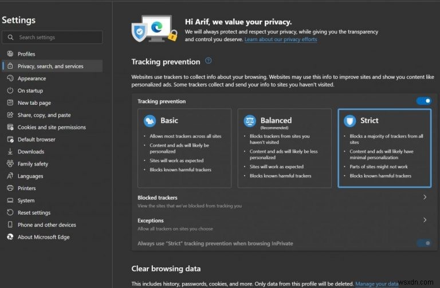Viewport: 440px width, 288px height.
Task: Open the Profiles settings page
Action: coord(52,54)
